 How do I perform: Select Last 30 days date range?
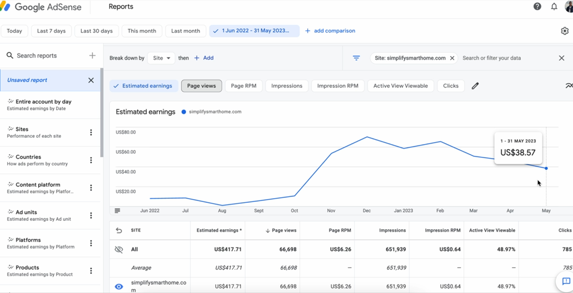tap(97, 31)
